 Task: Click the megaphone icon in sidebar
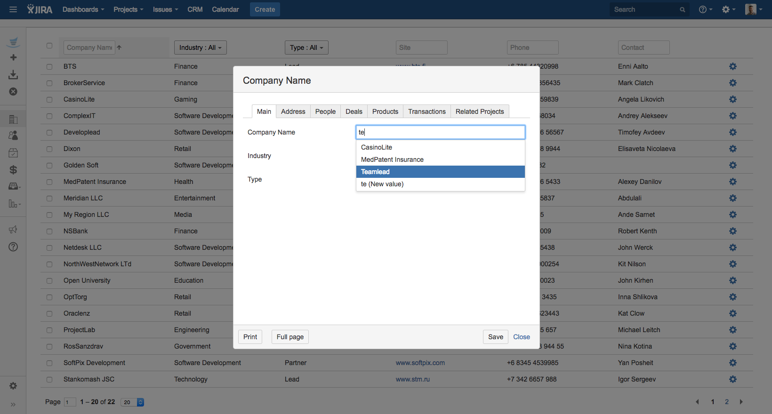tap(13, 230)
